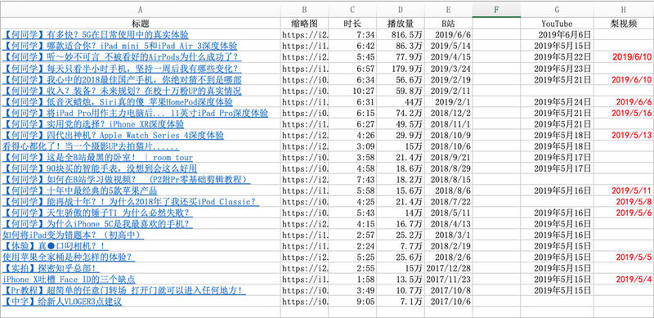Select the 梨视频 header cell
Viewport: 654px width, 318px height.
624,24
